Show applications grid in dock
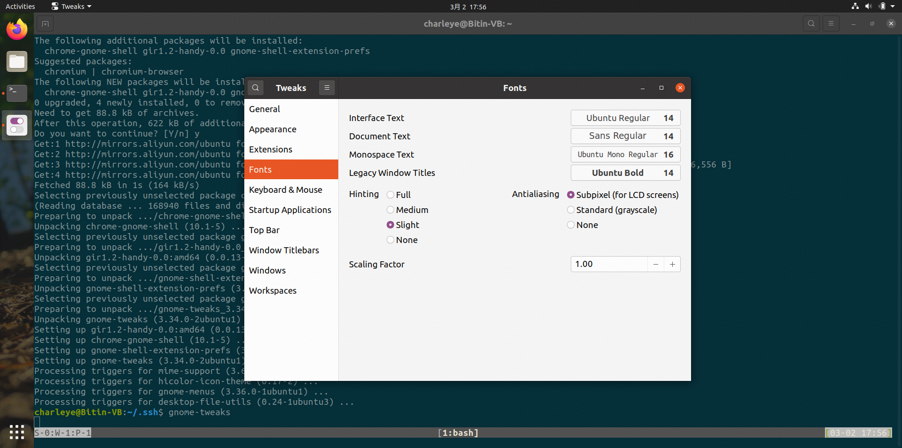This screenshot has width=902, height=448. click(17, 432)
